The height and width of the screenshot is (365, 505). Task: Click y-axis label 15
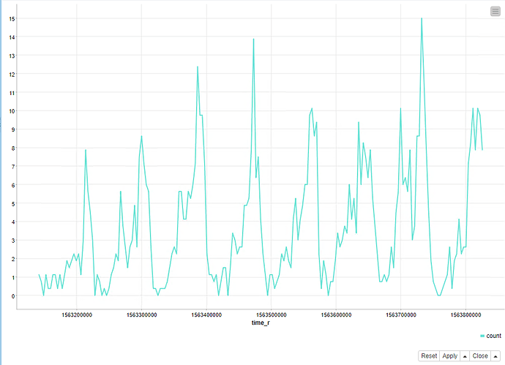point(12,19)
